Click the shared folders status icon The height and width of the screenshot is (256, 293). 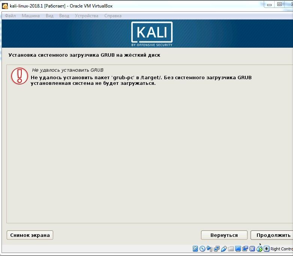tap(231, 249)
